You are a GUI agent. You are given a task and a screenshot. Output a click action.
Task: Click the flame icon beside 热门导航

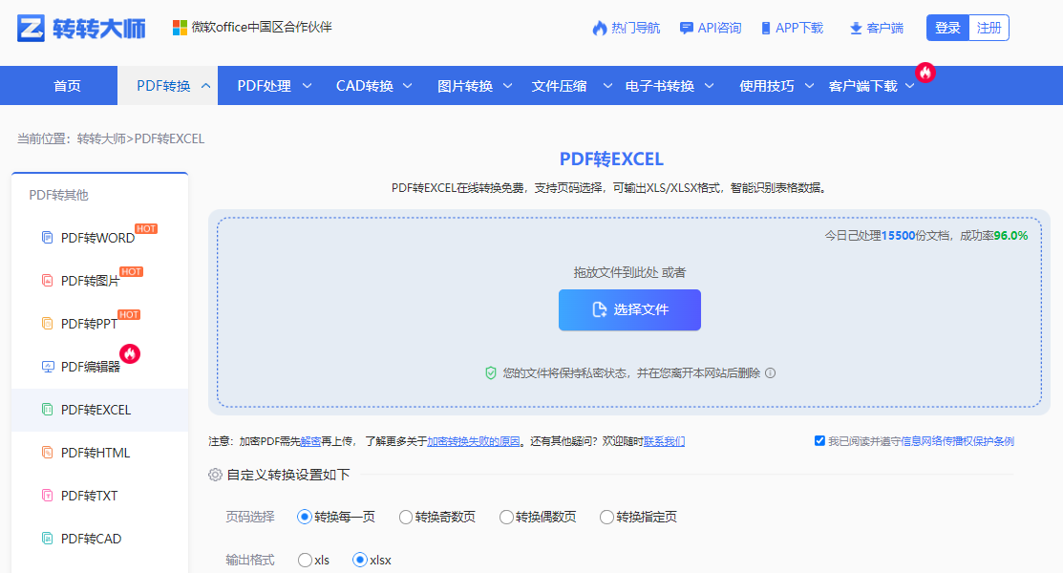(x=599, y=28)
